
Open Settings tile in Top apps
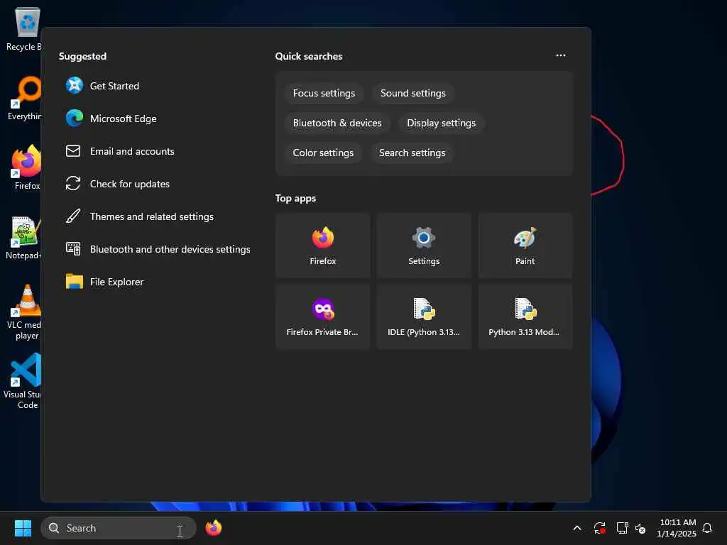point(424,246)
